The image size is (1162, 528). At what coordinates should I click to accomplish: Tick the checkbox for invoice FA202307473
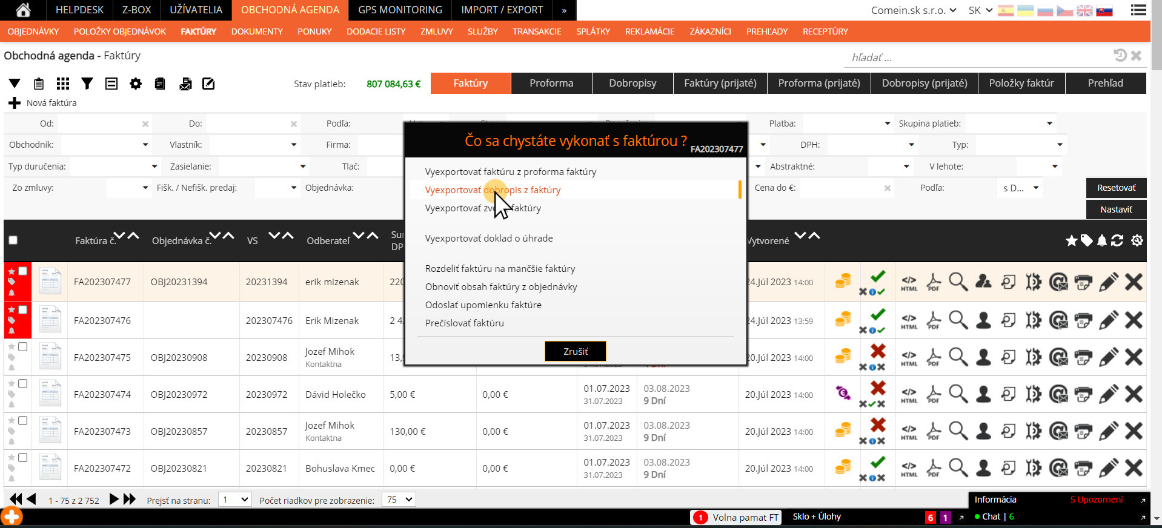click(x=22, y=421)
